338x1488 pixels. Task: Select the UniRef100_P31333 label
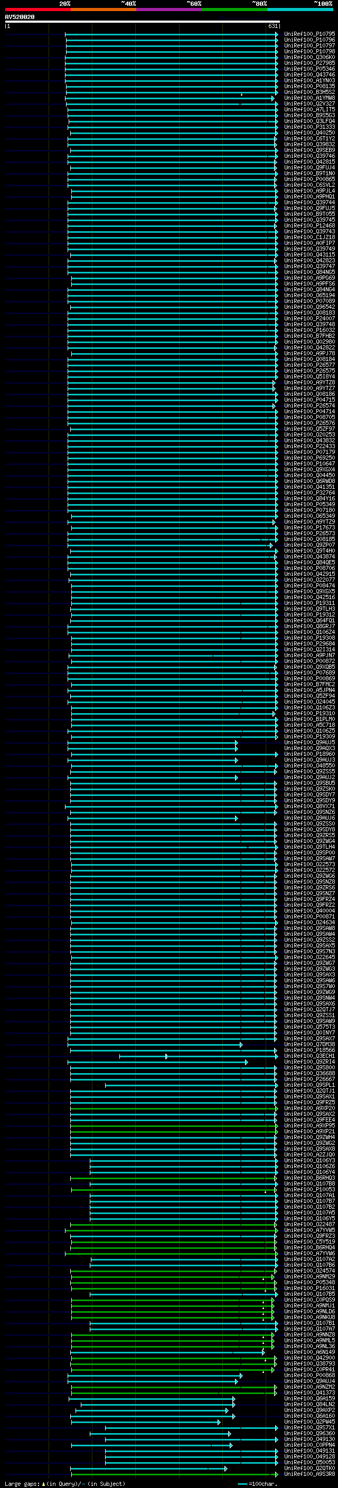point(309,127)
